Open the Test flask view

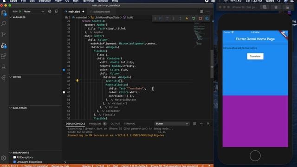(x=4, y=67)
